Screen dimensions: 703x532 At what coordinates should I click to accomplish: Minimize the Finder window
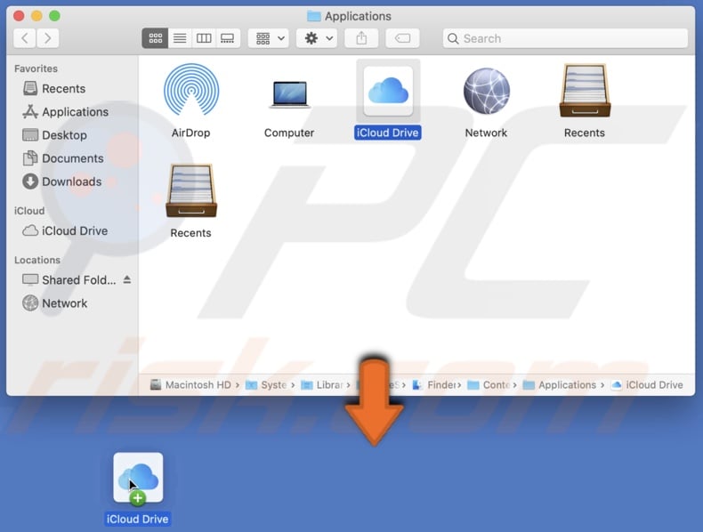(x=36, y=16)
